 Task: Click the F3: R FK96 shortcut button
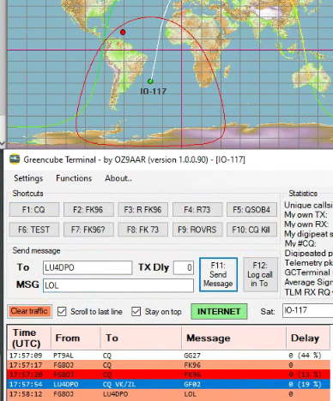tap(142, 210)
